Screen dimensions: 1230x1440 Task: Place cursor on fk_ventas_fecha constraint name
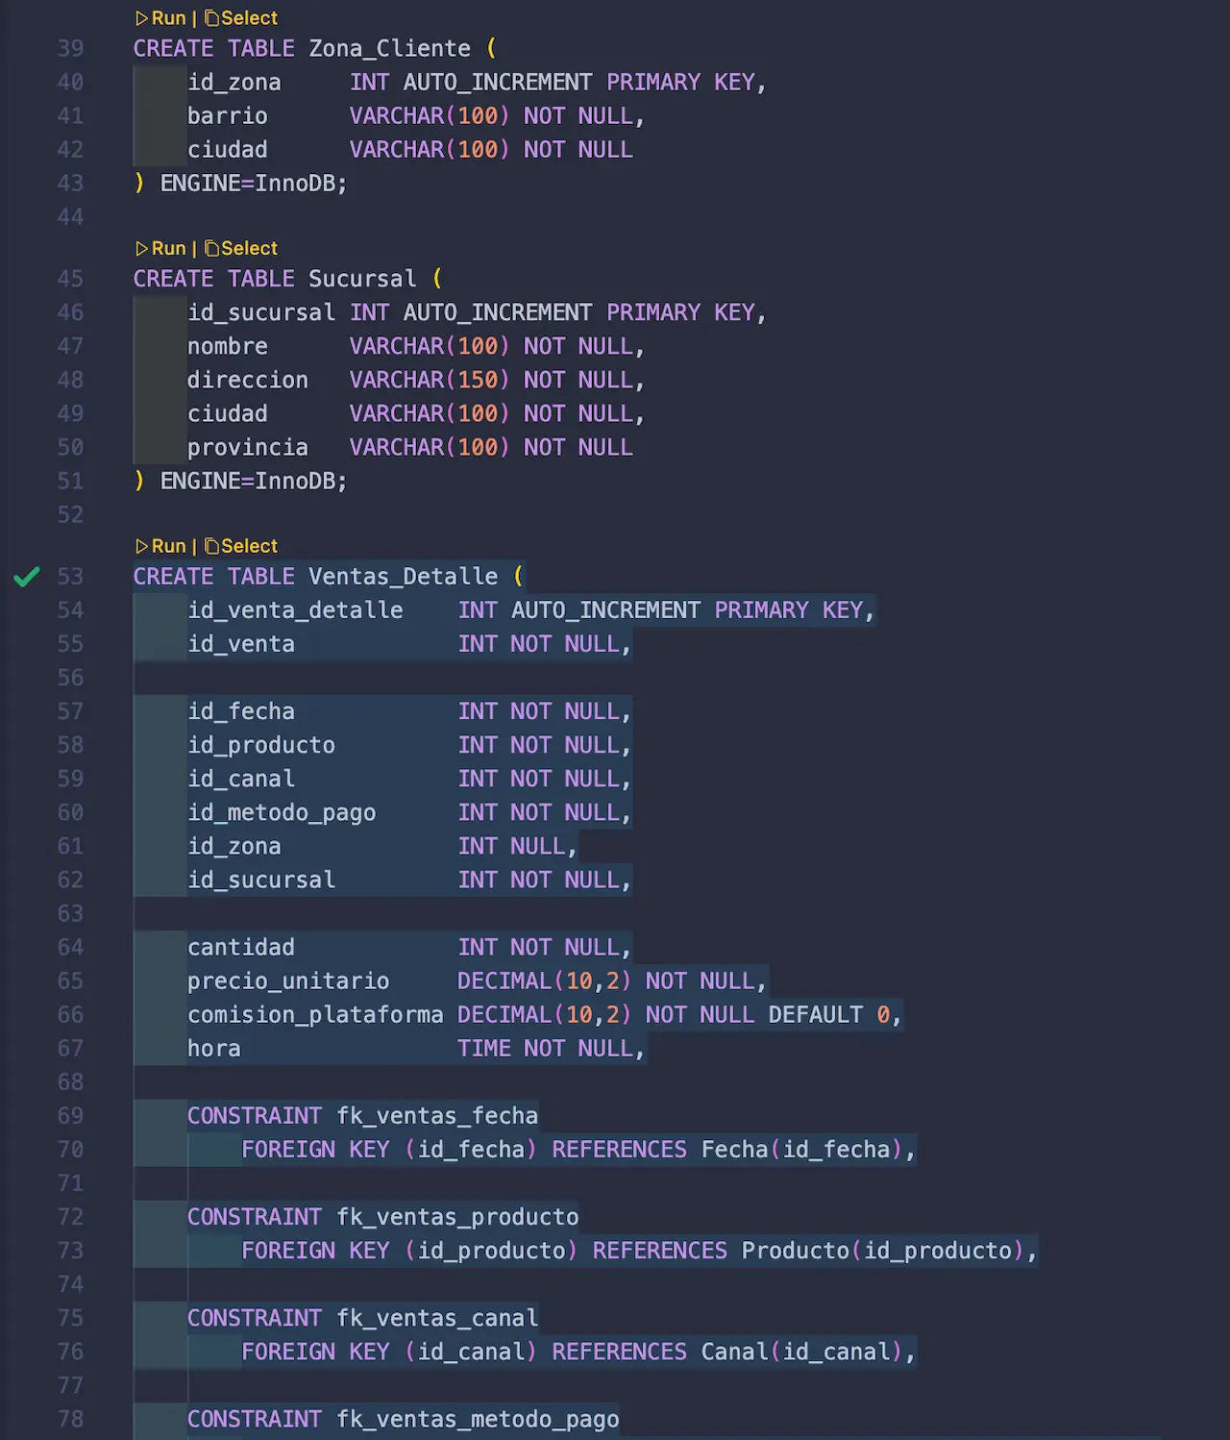tap(437, 1115)
